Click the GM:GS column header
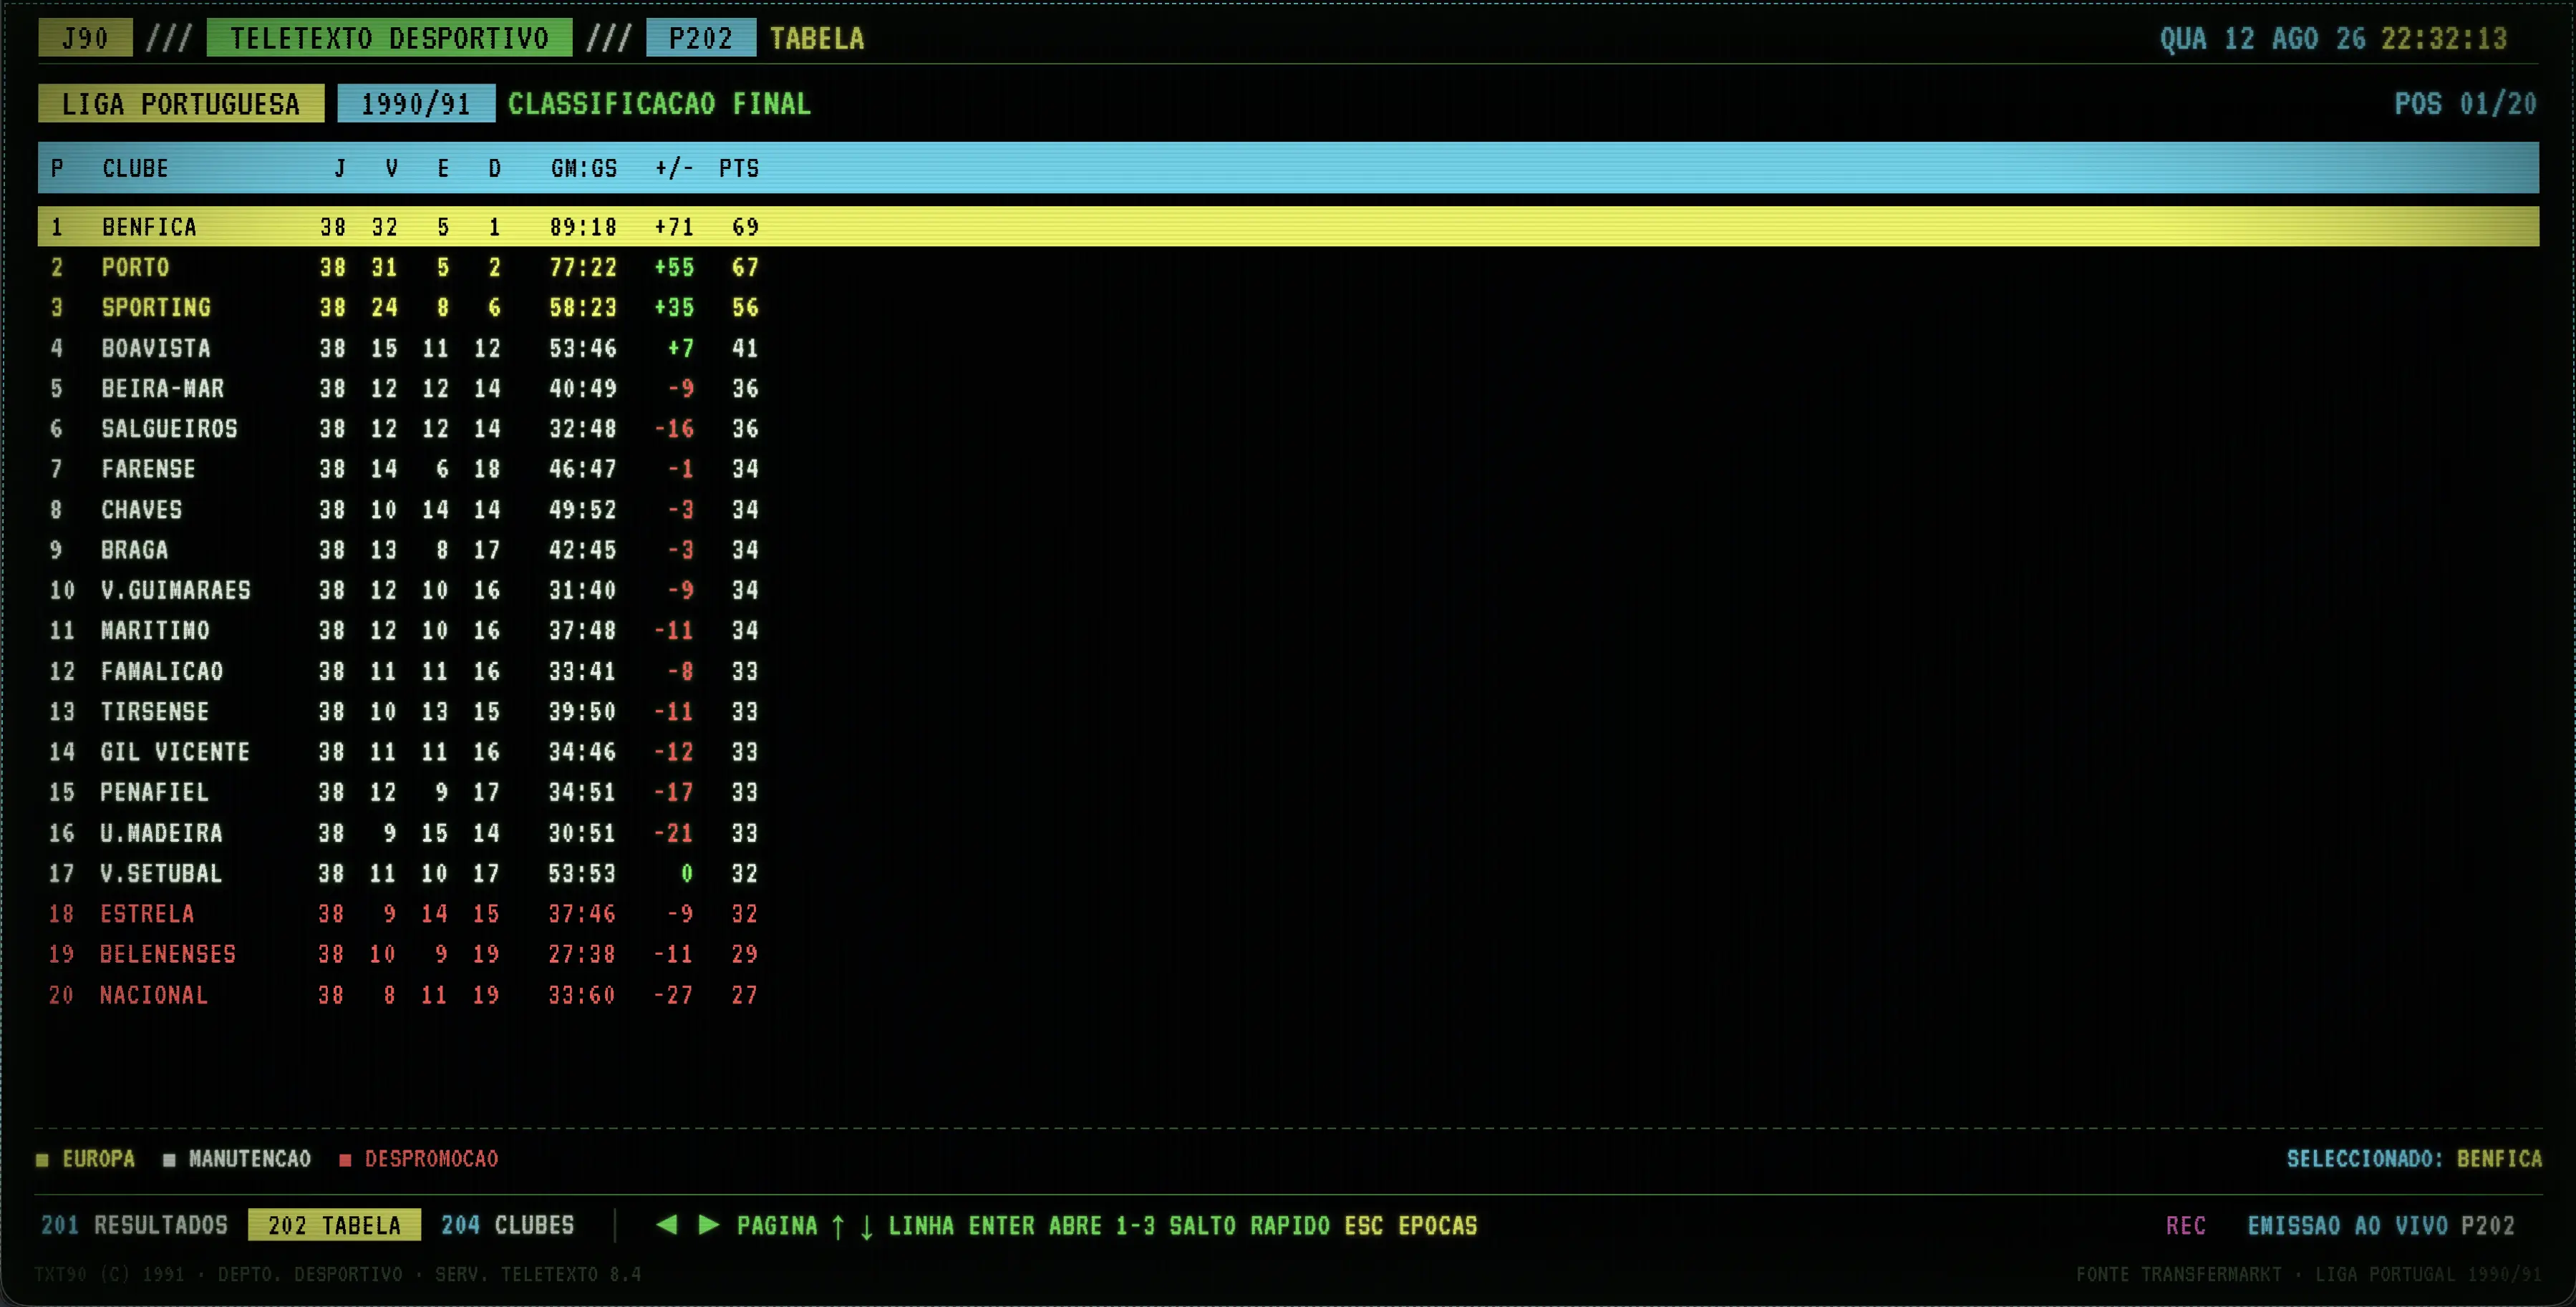The image size is (2576, 1307). (584, 168)
